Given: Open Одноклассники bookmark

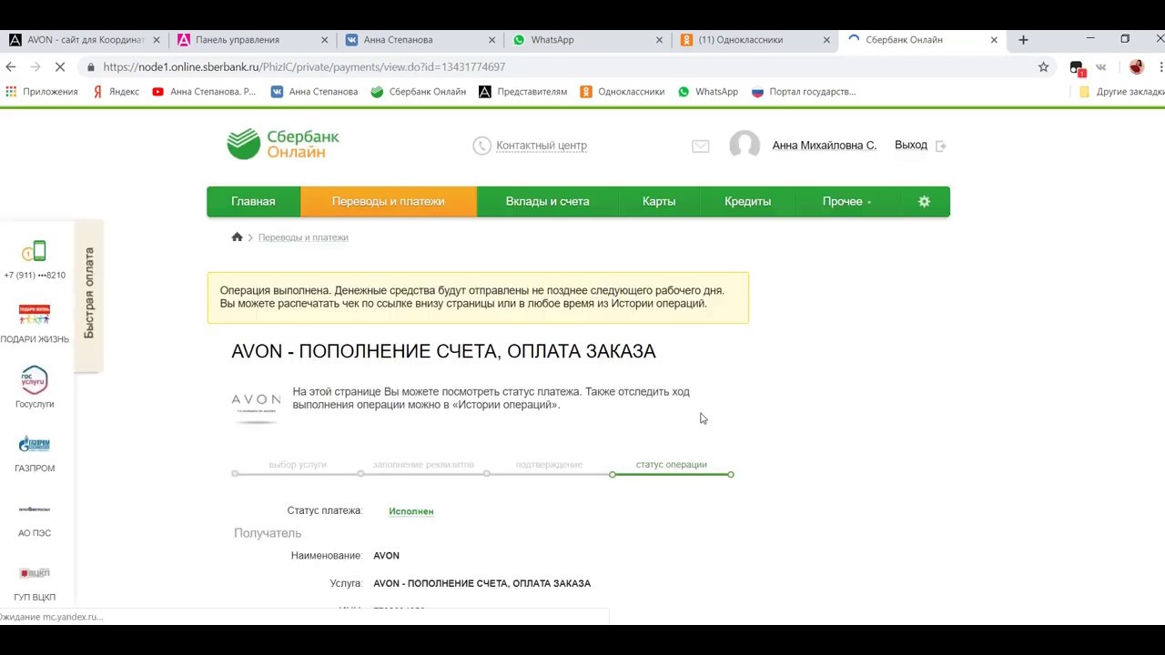Looking at the screenshot, I should [623, 92].
